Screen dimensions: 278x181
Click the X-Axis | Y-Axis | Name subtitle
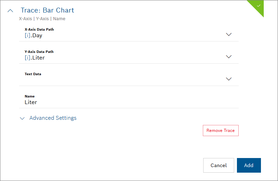tap(42, 19)
